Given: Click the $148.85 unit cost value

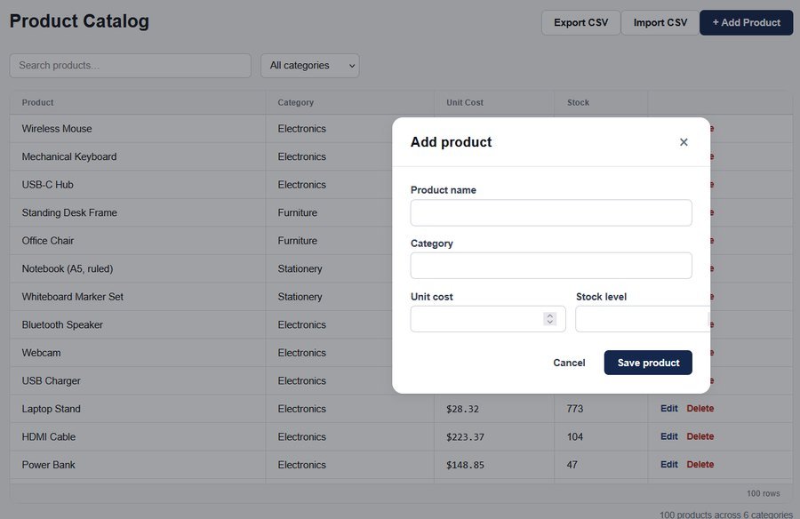Looking at the screenshot, I should coord(465,466).
